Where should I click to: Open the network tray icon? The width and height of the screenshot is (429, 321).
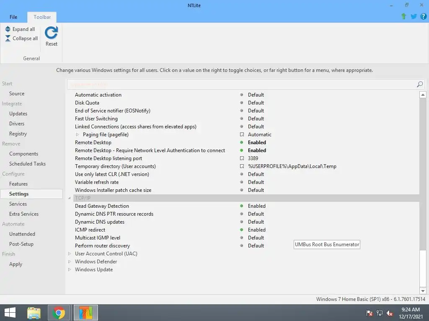(380, 313)
